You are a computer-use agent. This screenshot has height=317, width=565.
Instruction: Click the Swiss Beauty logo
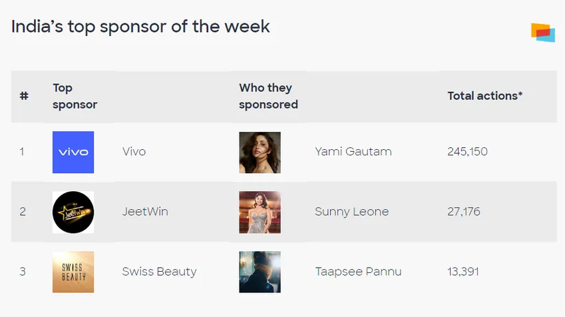coord(73,272)
